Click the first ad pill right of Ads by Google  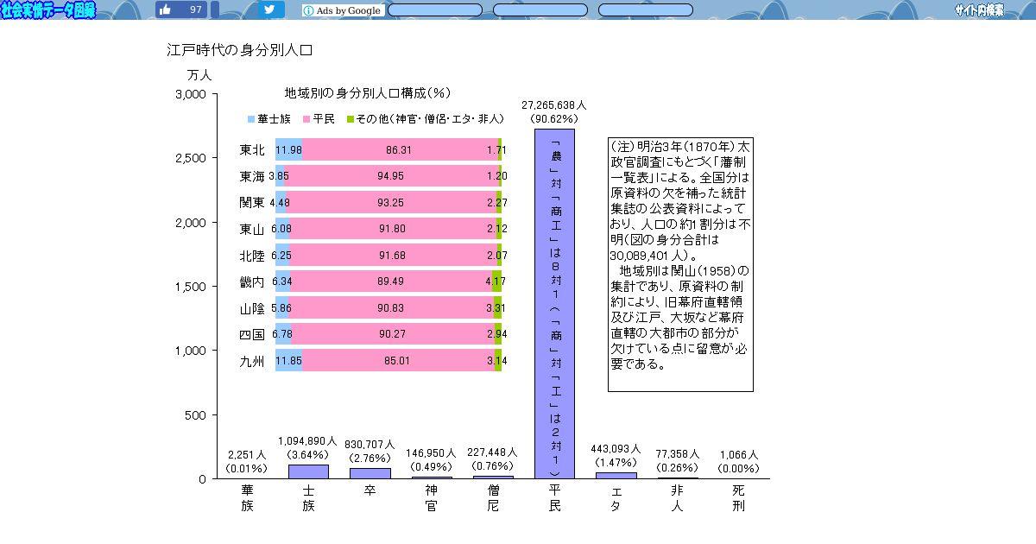(x=435, y=10)
